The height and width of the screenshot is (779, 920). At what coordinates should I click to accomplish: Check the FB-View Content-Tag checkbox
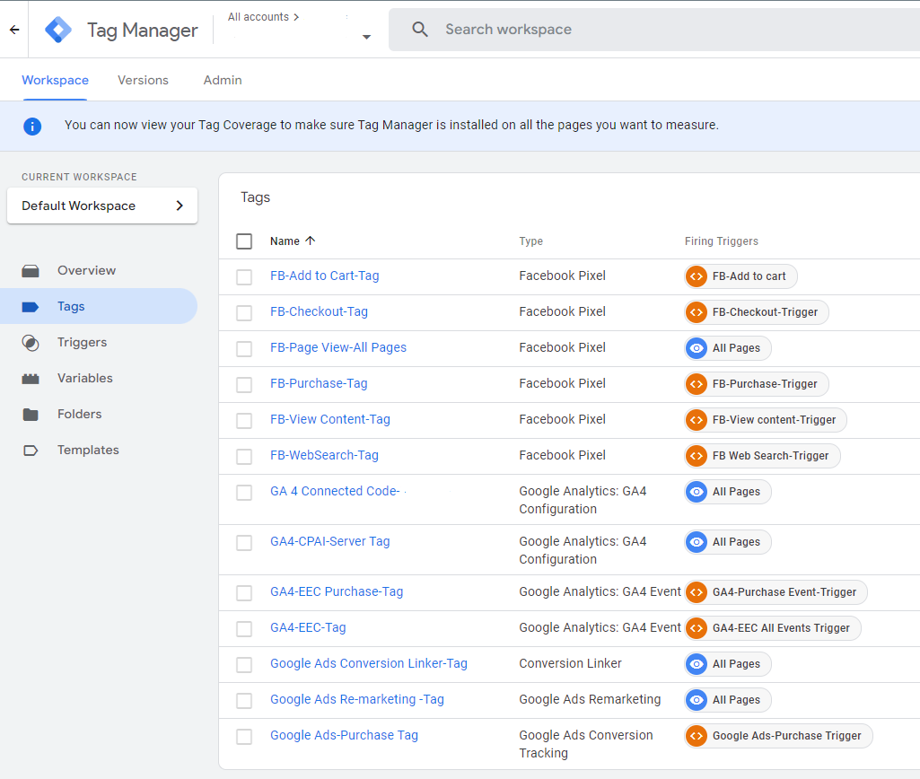(244, 421)
